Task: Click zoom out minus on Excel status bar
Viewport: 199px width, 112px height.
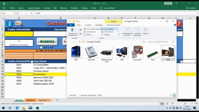Action: [x=176, y=104]
